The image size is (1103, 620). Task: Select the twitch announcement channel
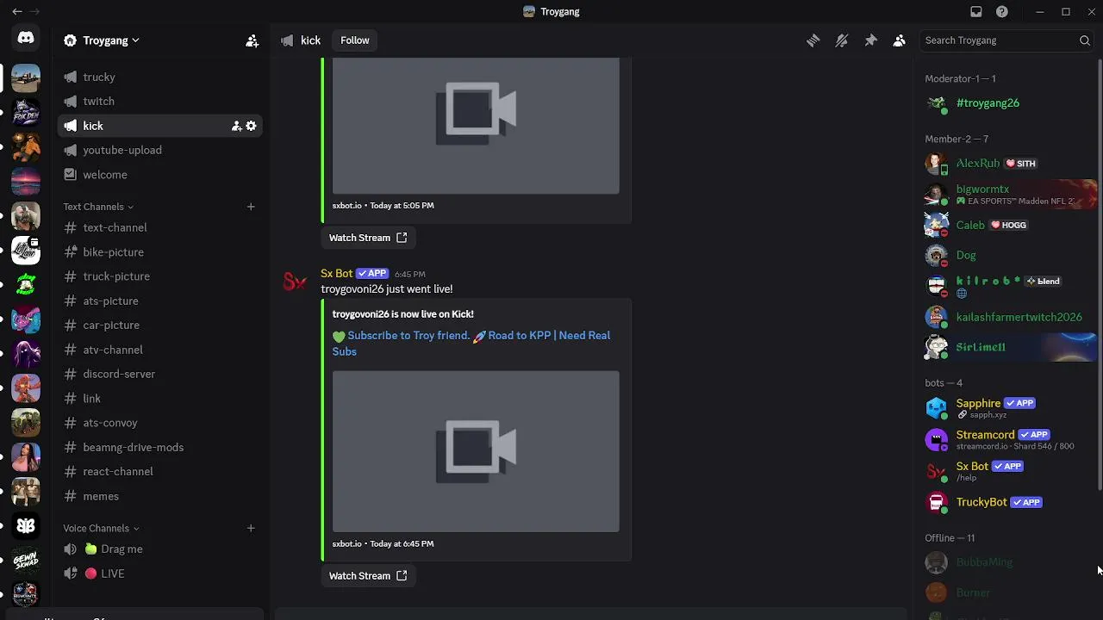coord(160,101)
